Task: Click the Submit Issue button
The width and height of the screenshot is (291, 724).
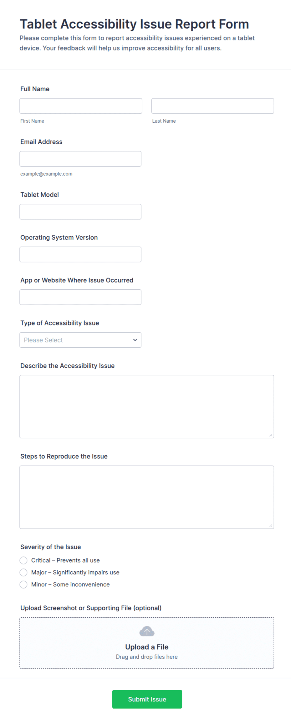Action: click(x=147, y=699)
